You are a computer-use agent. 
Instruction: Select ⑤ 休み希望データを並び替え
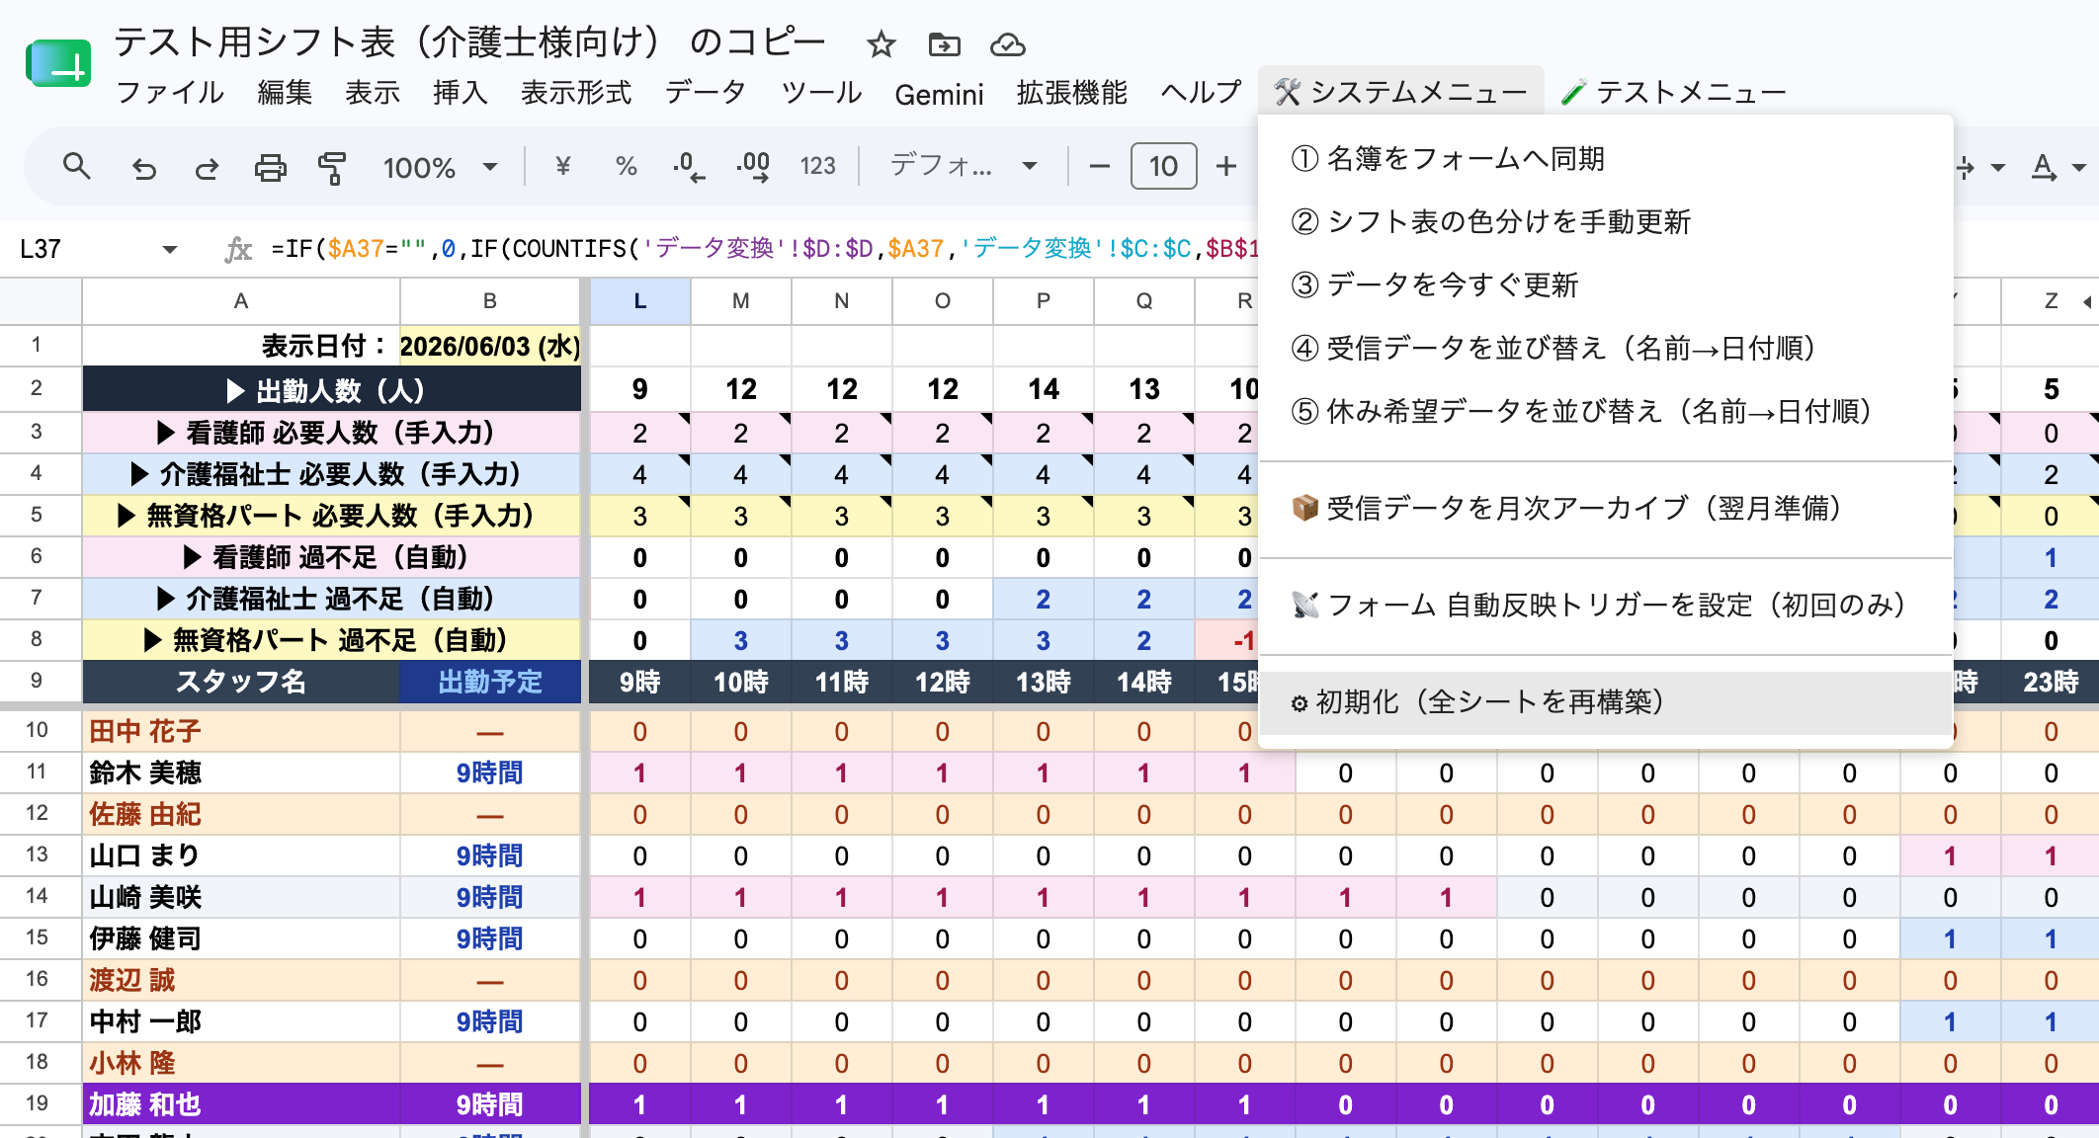[1606, 412]
